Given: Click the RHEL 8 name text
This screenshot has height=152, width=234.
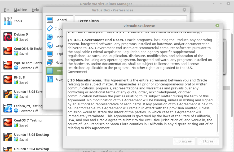Looking at the screenshot, I should [19, 77].
